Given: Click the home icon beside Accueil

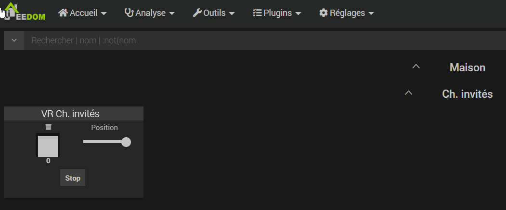Looking at the screenshot, I should [63, 13].
